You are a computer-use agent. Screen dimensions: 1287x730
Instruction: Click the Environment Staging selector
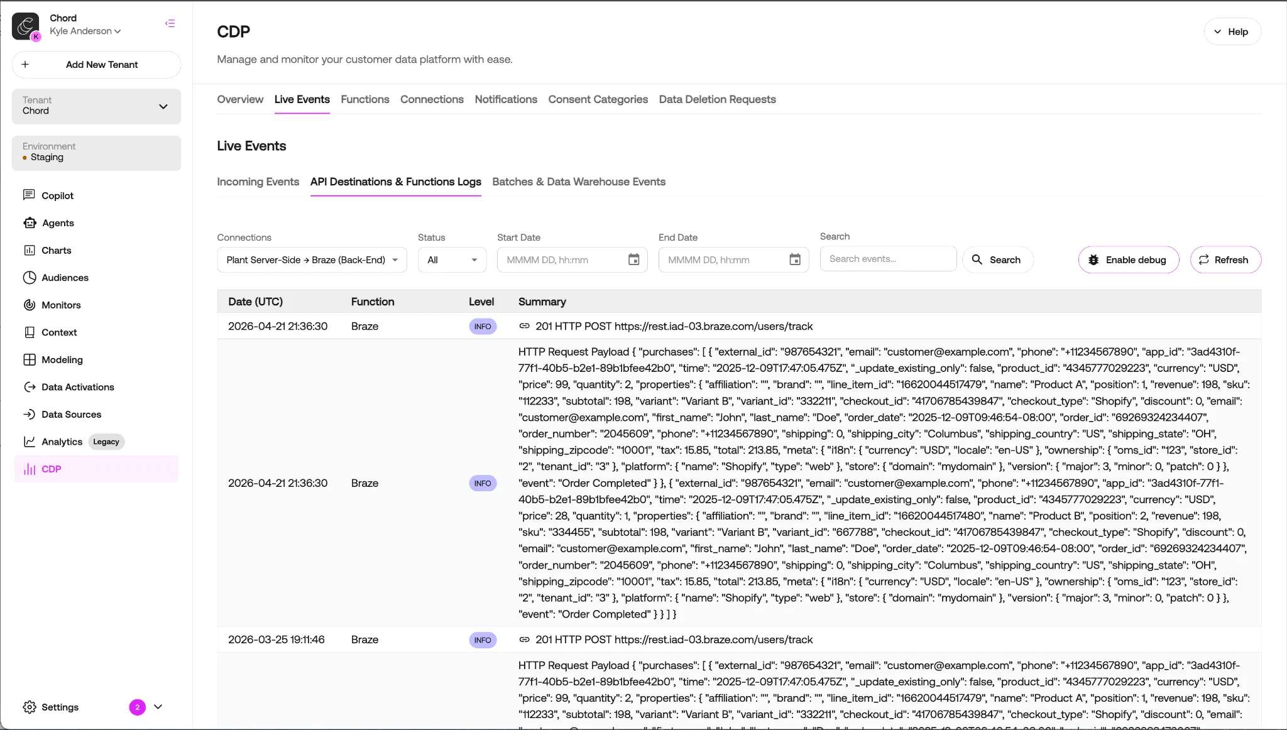[96, 153]
